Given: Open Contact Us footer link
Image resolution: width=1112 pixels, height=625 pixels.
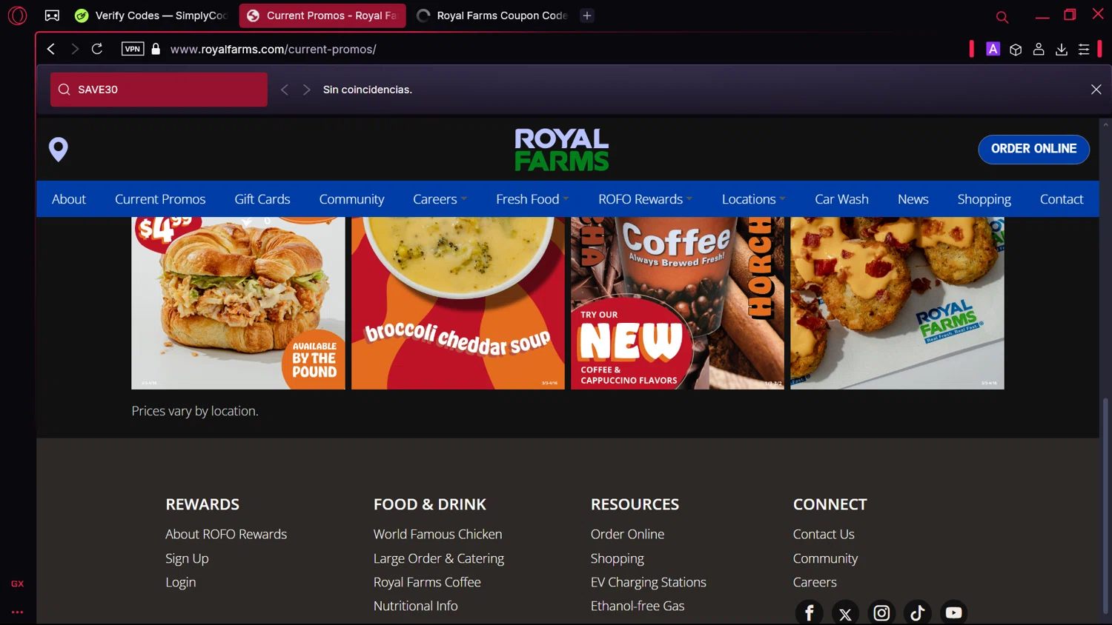Looking at the screenshot, I should pos(824,534).
